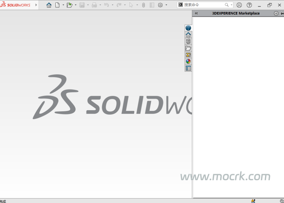Open the Design Library tab
The width and height of the screenshot is (284, 203).
[188, 41]
